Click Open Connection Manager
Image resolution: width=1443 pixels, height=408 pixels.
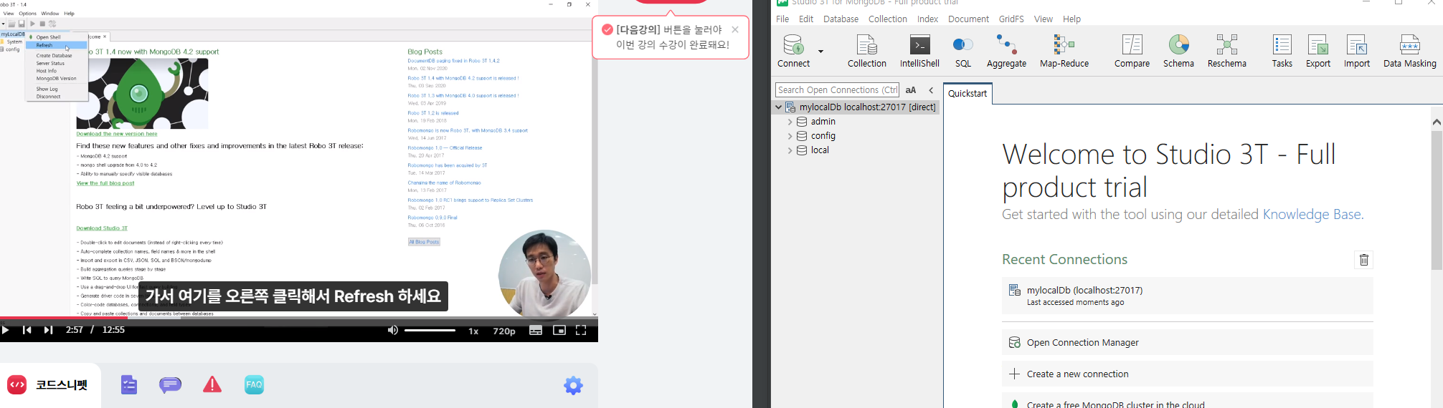(x=1187, y=342)
